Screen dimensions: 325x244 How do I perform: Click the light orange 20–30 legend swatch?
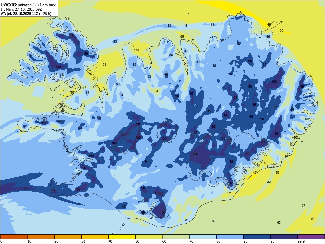tap(68, 237)
